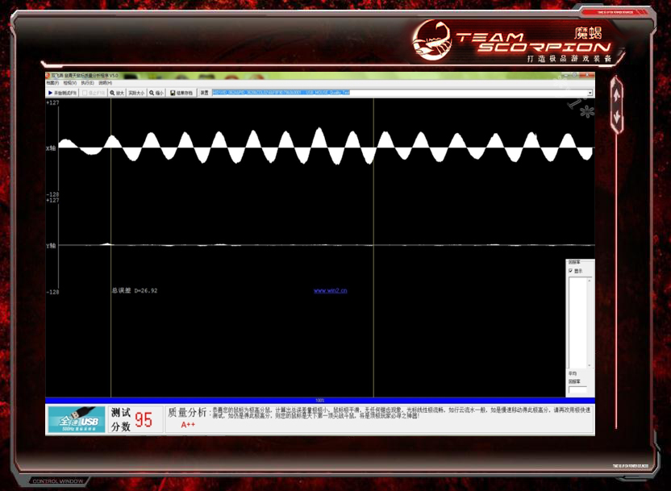Image resolution: width=671 pixels, height=491 pixels.
Task: Click the up arrow on the red side panel
Action: tap(617, 96)
